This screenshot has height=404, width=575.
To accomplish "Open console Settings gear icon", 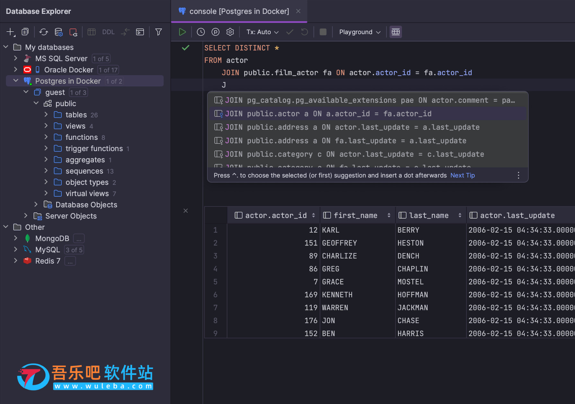I will (x=230, y=32).
